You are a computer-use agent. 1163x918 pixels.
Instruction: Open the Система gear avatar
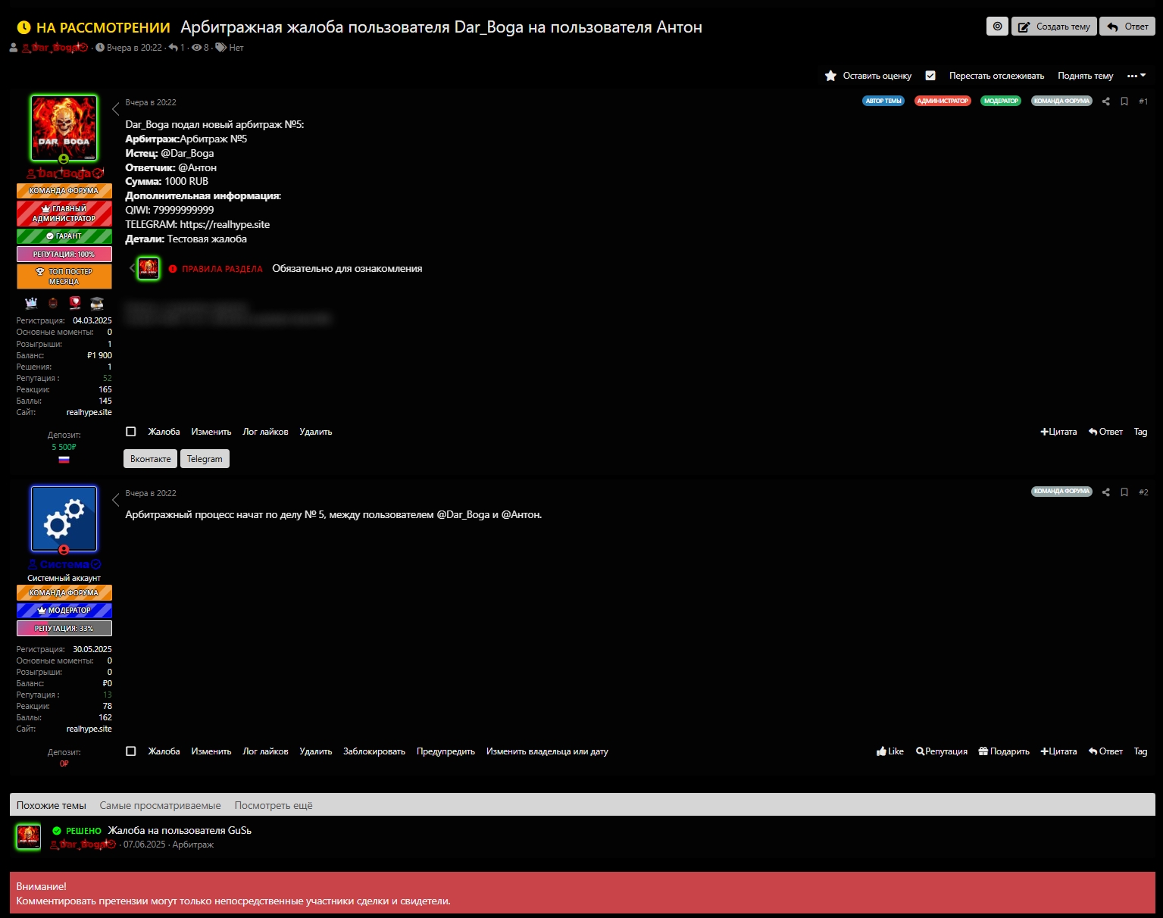[x=64, y=519]
